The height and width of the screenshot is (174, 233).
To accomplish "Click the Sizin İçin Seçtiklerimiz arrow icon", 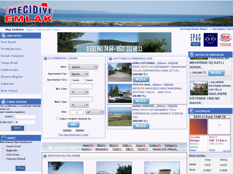I will click(x=45, y=156).
